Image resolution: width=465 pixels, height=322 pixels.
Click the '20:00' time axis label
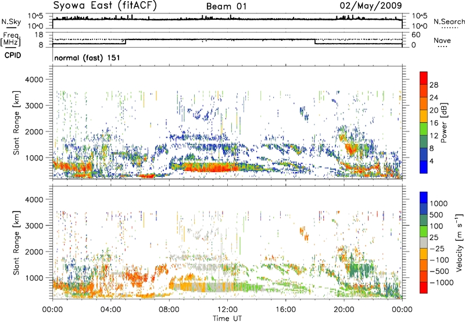[344, 310]
